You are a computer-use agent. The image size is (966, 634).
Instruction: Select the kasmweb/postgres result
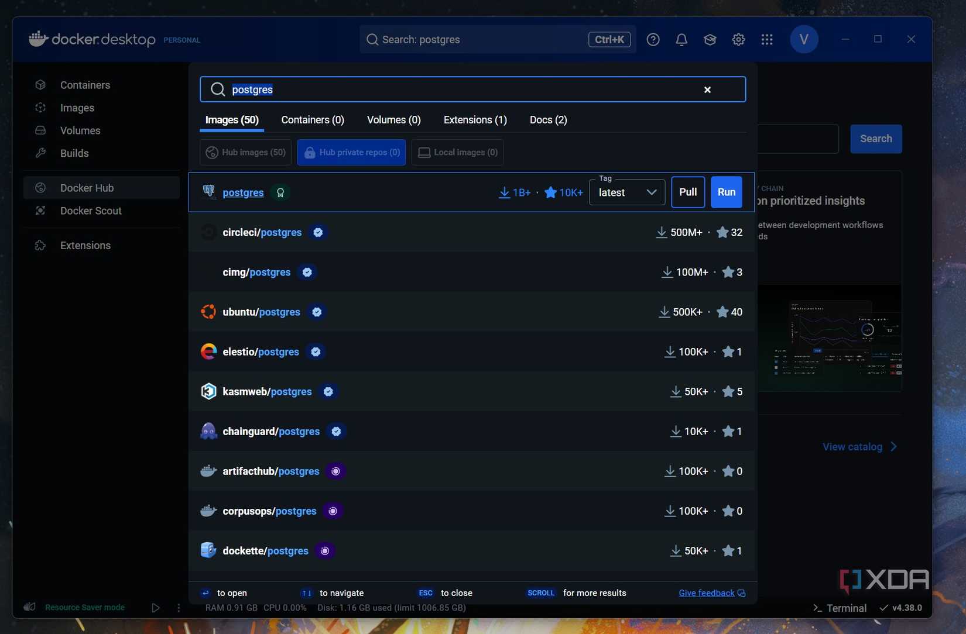pyautogui.click(x=471, y=391)
